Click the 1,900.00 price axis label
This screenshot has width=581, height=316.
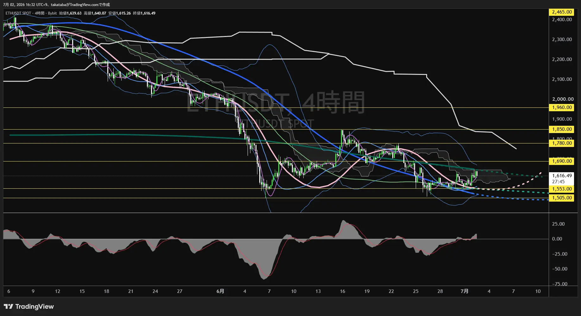562,119
